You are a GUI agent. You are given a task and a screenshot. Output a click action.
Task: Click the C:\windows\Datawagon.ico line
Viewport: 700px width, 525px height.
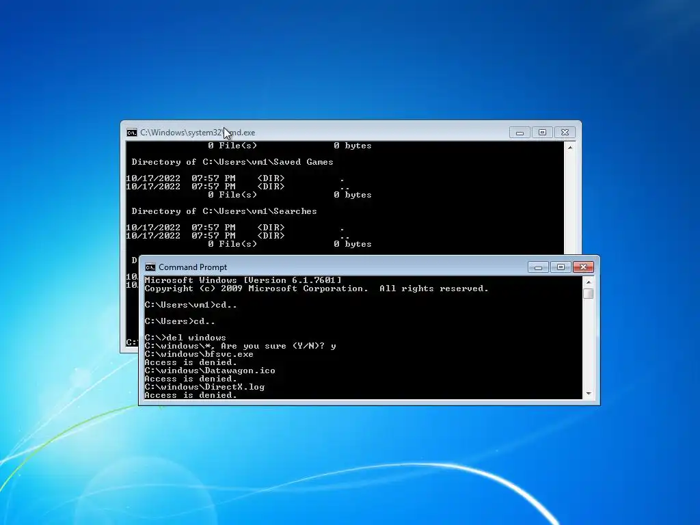tap(210, 371)
